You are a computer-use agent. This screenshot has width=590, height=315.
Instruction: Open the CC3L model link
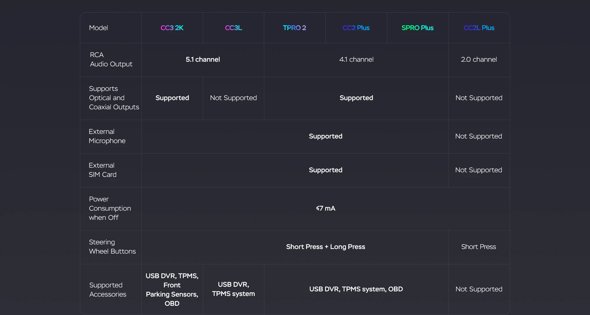pos(233,28)
